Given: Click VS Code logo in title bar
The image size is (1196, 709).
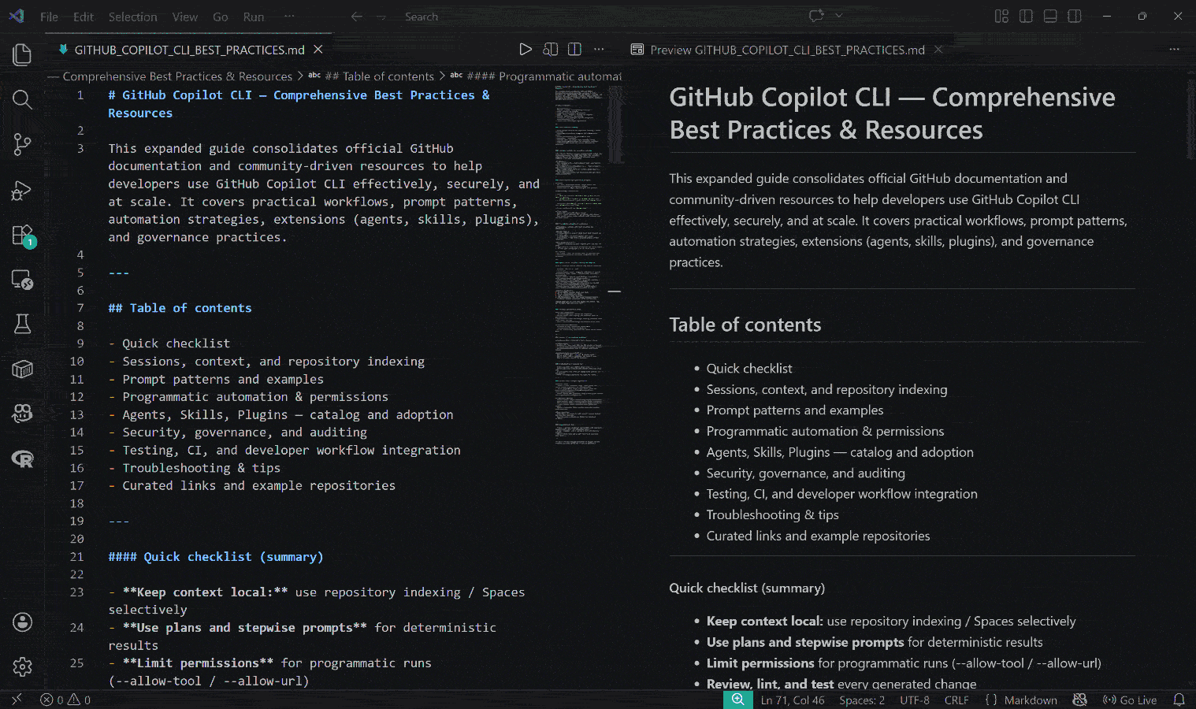Looking at the screenshot, I should coord(16,16).
